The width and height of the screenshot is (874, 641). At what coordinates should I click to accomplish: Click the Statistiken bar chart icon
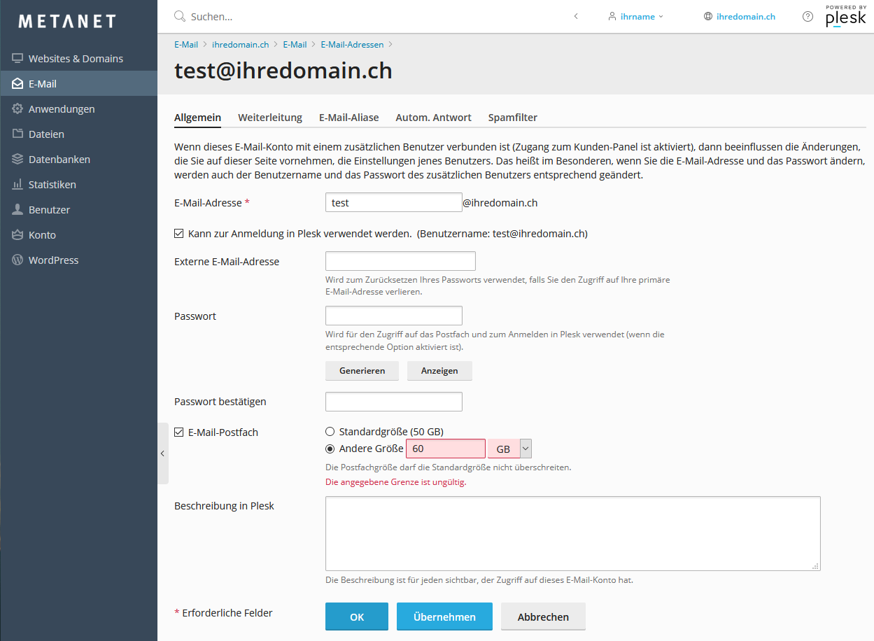(17, 185)
